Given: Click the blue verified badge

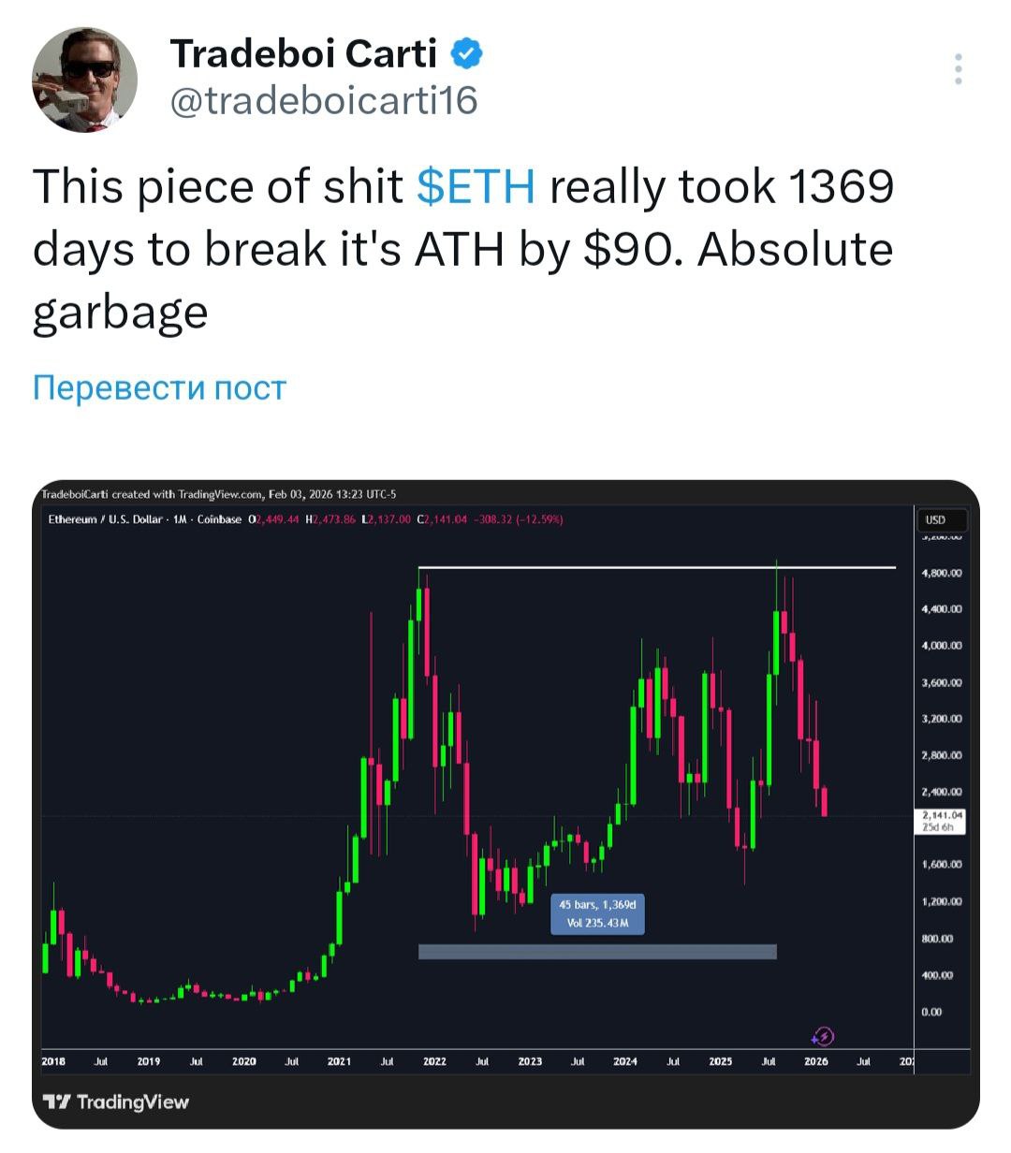Looking at the screenshot, I should click(x=466, y=54).
